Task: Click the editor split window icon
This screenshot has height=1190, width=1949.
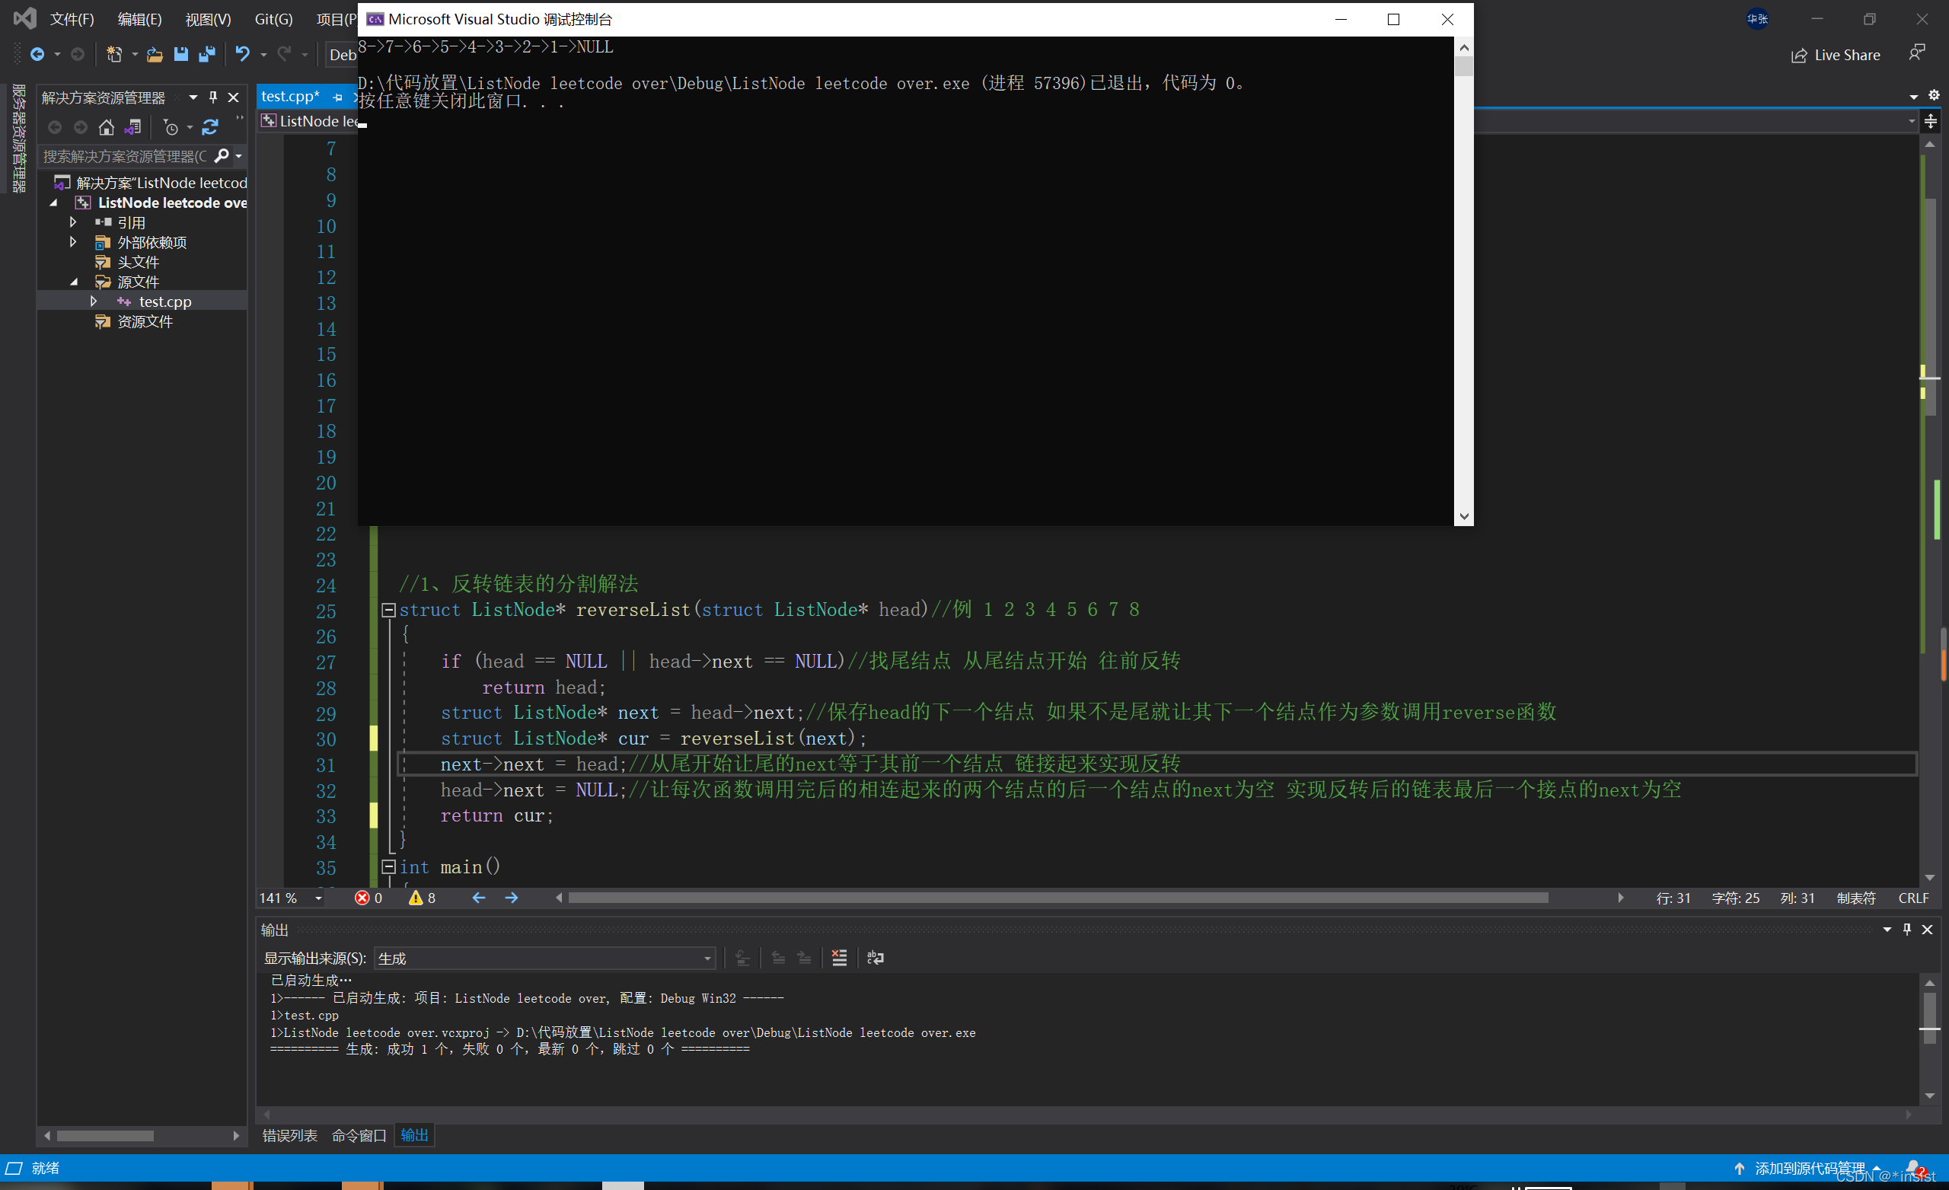Action: (x=1931, y=121)
